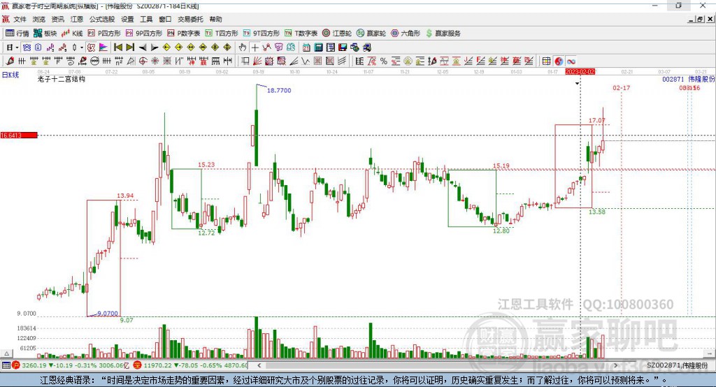This screenshot has width=716, height=387.
Task: Step forward with the black right triangle
Action: [x=155, y=48]
